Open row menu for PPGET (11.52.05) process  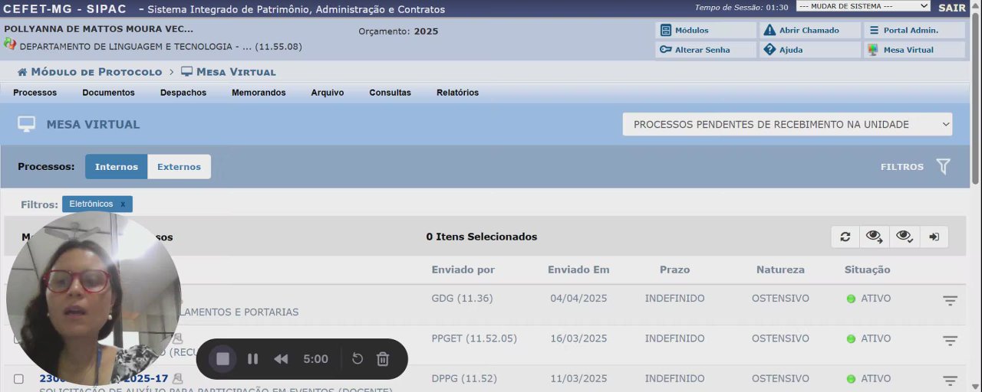[x=950, y=341]
